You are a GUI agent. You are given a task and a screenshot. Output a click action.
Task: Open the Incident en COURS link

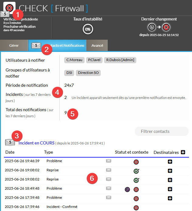[37, 143]
